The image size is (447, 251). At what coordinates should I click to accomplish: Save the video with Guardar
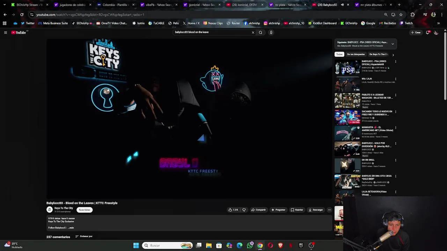(297, 210)
